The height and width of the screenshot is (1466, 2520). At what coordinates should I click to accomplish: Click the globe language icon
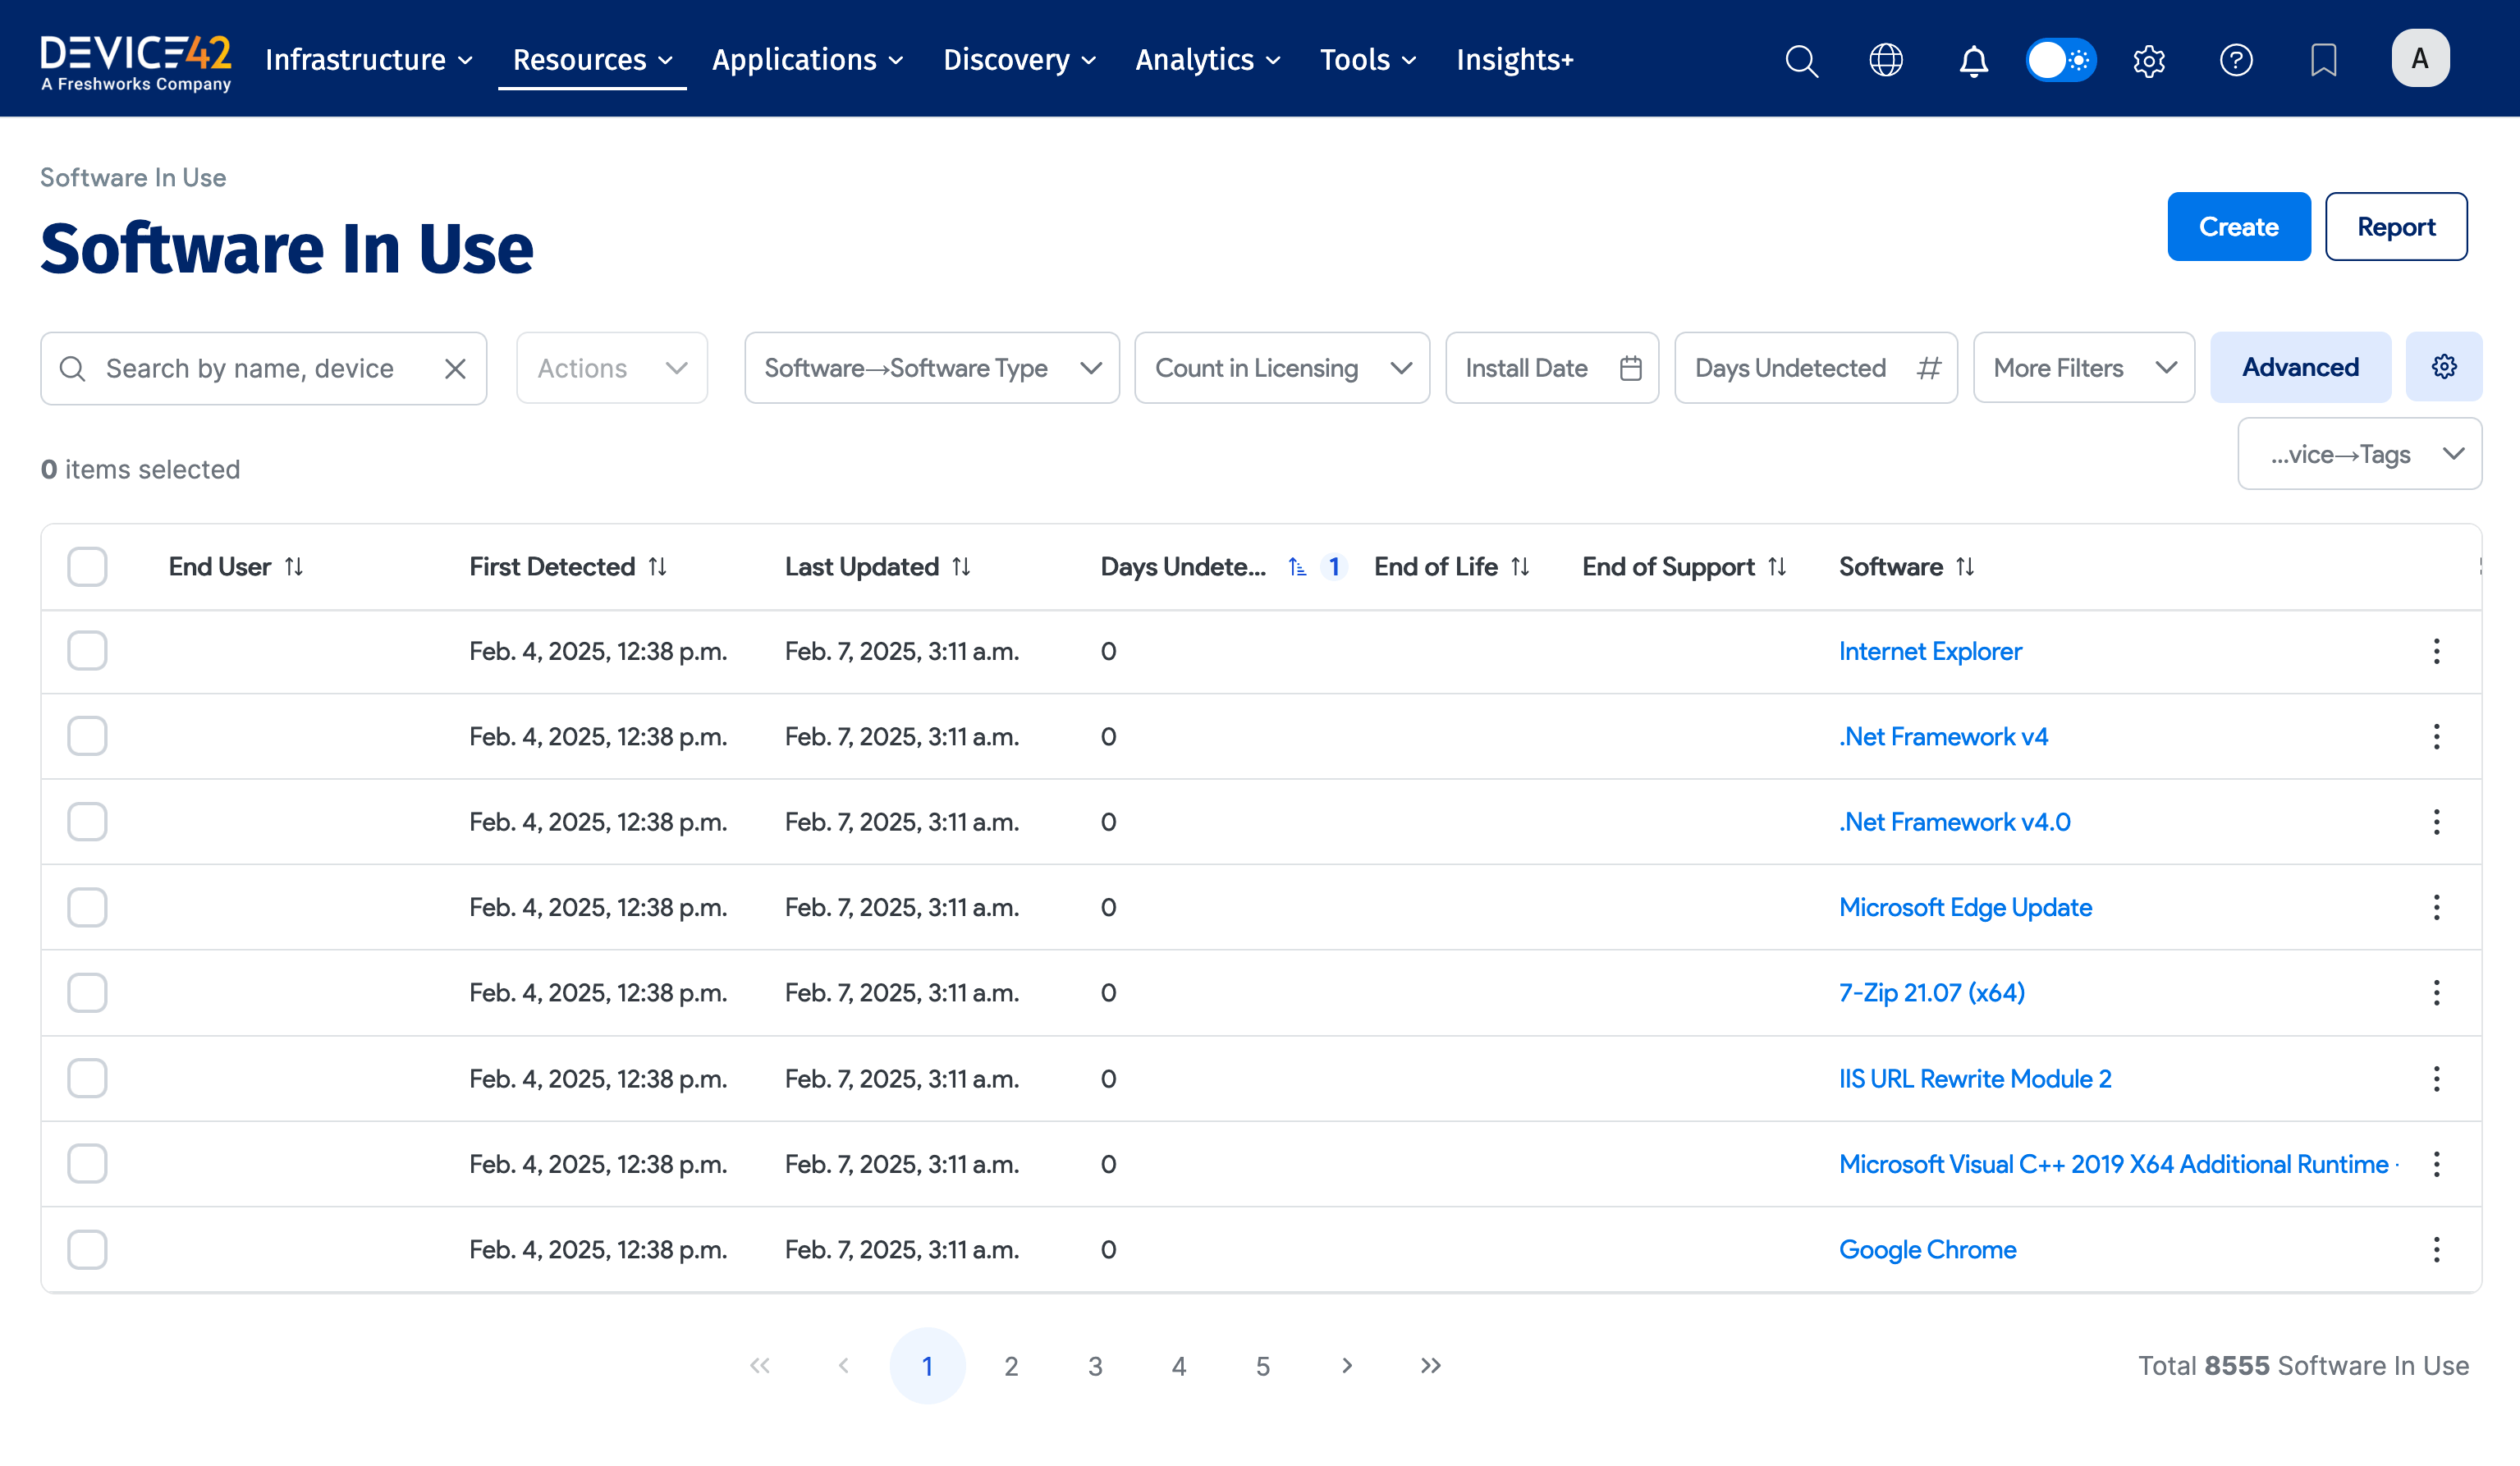tap(1886, 60)
